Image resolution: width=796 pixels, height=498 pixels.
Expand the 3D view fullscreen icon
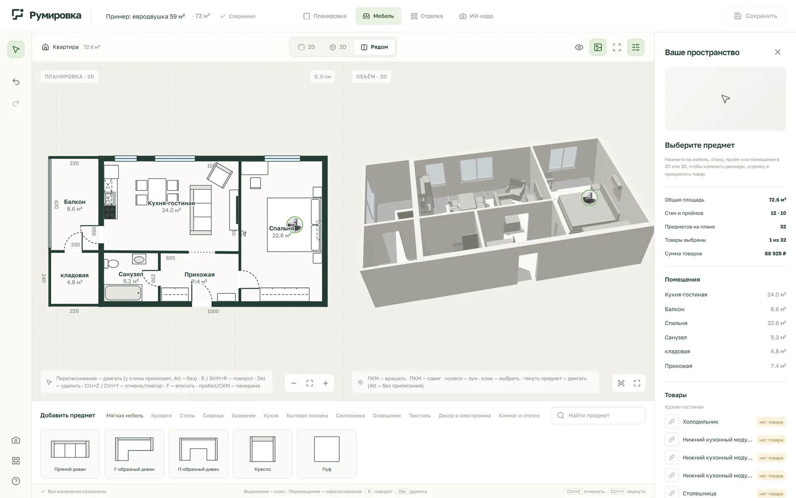point(637,383)
